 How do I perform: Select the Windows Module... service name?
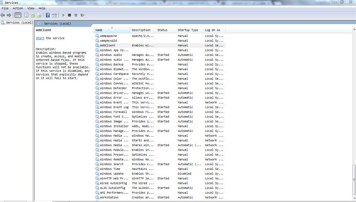coord(114,150)
